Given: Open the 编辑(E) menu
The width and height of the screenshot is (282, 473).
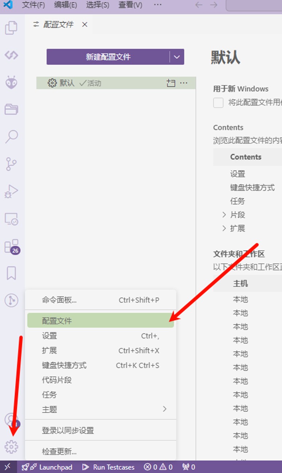Looking at the screenshot, I should pyautogui.click(x=65, y=5).
